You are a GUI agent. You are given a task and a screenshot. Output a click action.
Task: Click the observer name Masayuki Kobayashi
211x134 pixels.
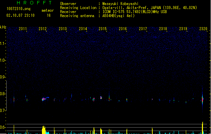[x=120, y=4]
